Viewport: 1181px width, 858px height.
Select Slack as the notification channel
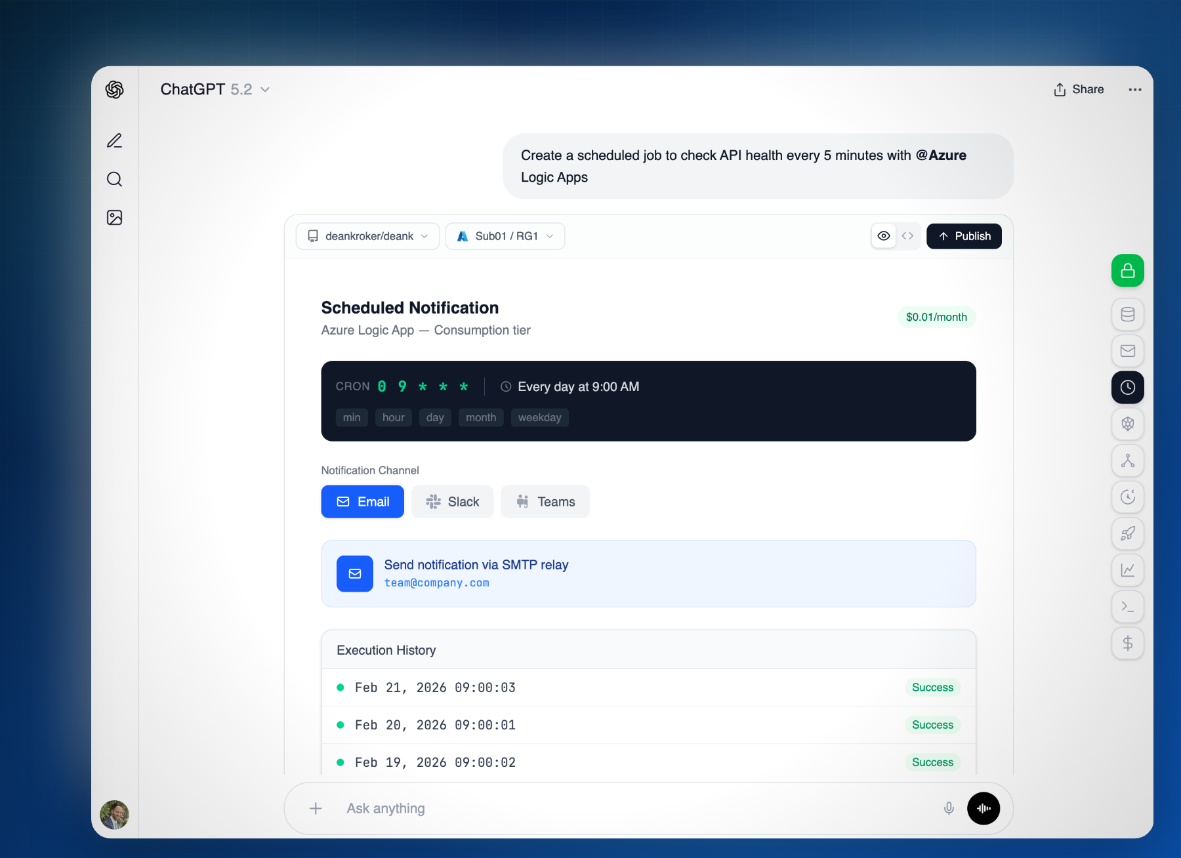coord(452,502)
